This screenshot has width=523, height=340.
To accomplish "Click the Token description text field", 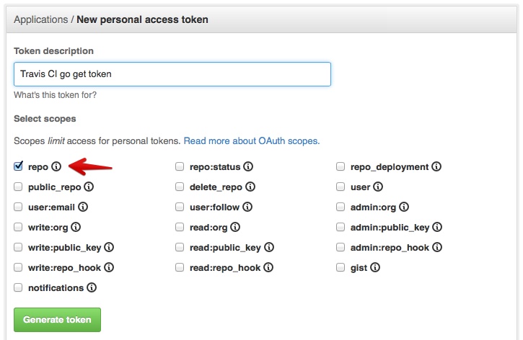I will [172, 74].
